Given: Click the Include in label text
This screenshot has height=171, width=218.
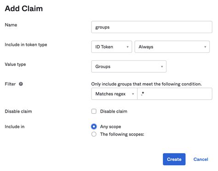Looking at the screenshot, I should tap(15, 126).
